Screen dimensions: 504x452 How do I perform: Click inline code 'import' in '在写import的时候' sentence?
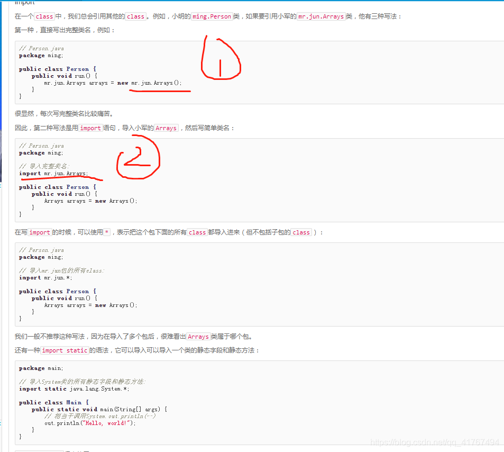click(40, 232)
